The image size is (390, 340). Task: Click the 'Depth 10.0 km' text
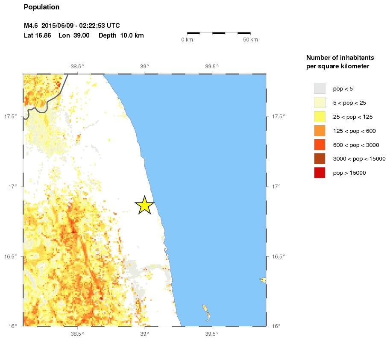coord(121,35)
